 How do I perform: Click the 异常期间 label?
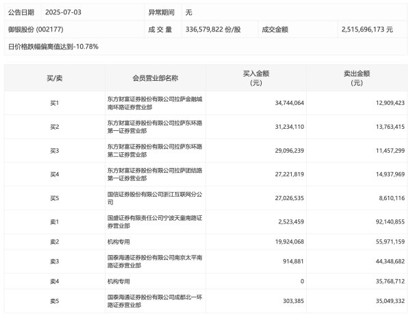coord(161,12)
